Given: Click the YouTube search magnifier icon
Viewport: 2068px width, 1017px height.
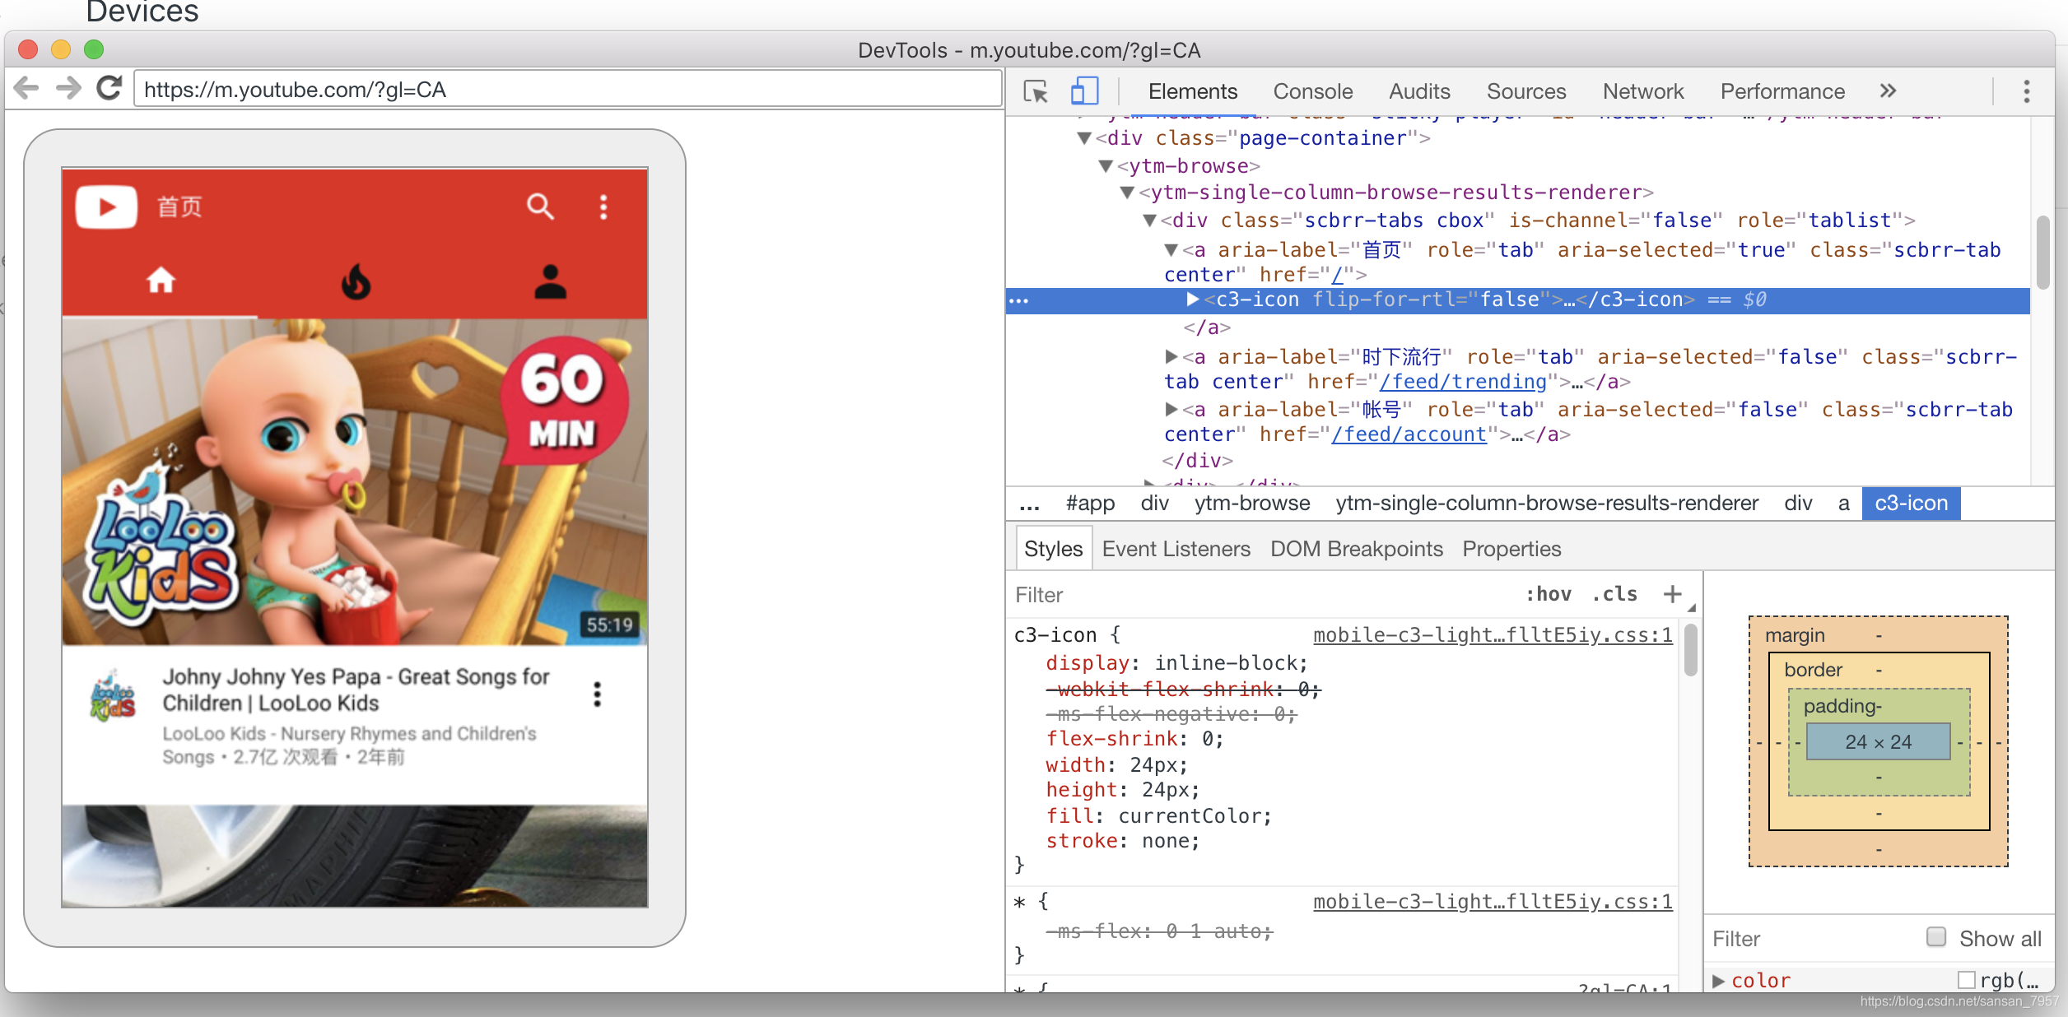Looking at the screenshot, I should pos(540,207).
